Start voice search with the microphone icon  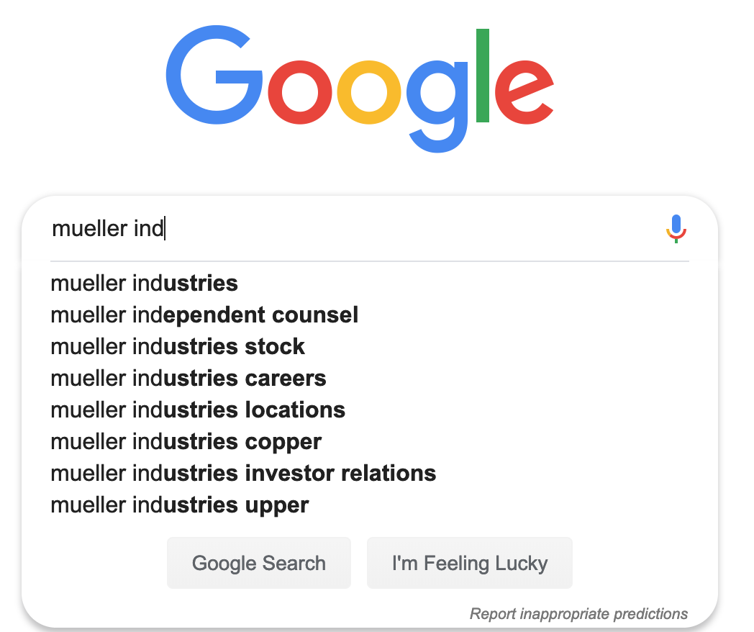point(676,228)
